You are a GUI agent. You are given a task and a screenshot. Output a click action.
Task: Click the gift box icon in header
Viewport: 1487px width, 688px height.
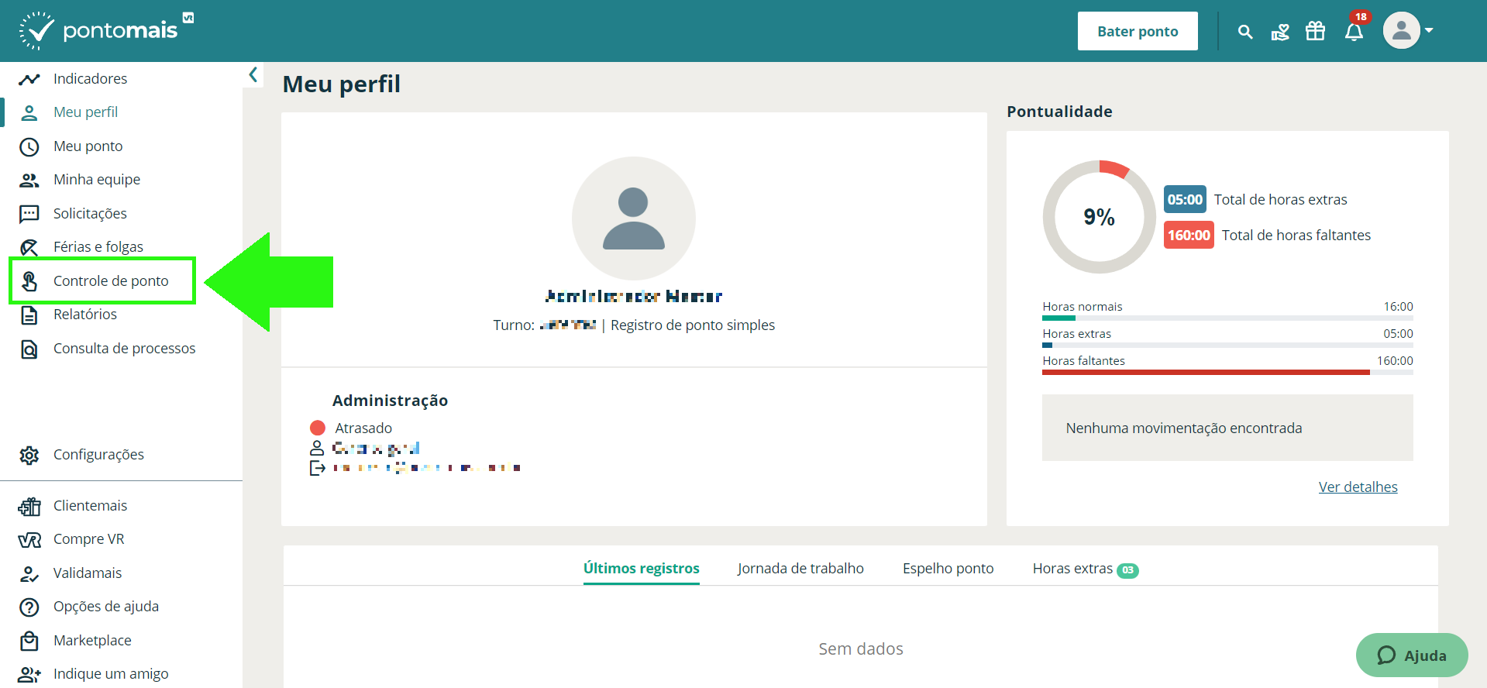(1316, 31)
